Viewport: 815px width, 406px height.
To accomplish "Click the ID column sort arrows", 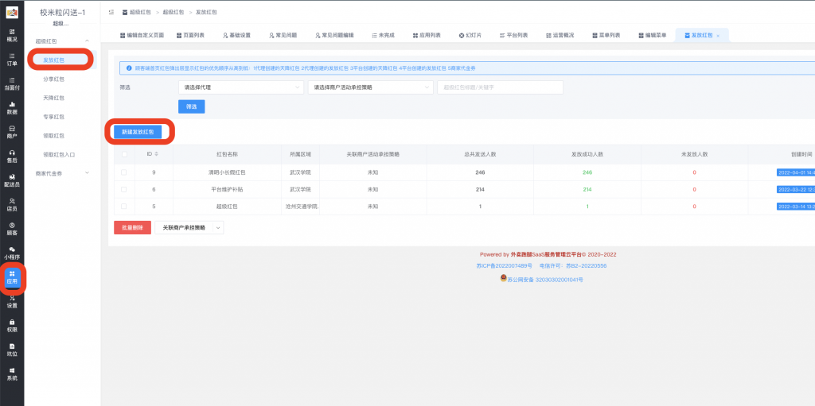I will tap(157, 154).
